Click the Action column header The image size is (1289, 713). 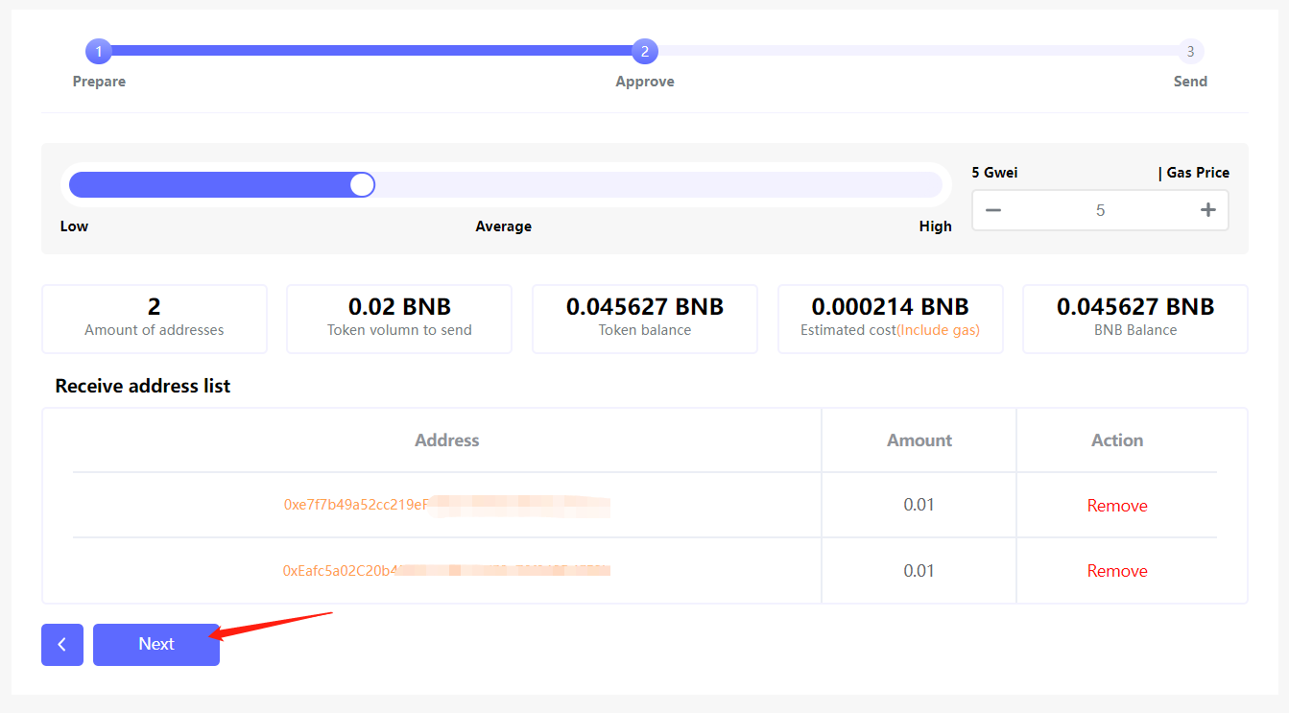coord(1117,440)
